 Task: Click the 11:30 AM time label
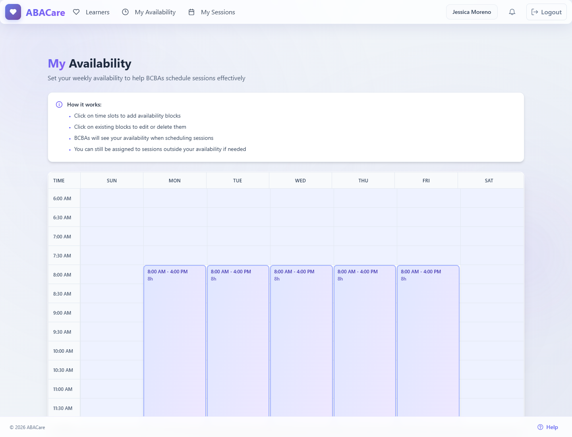(x=63, y=408)
